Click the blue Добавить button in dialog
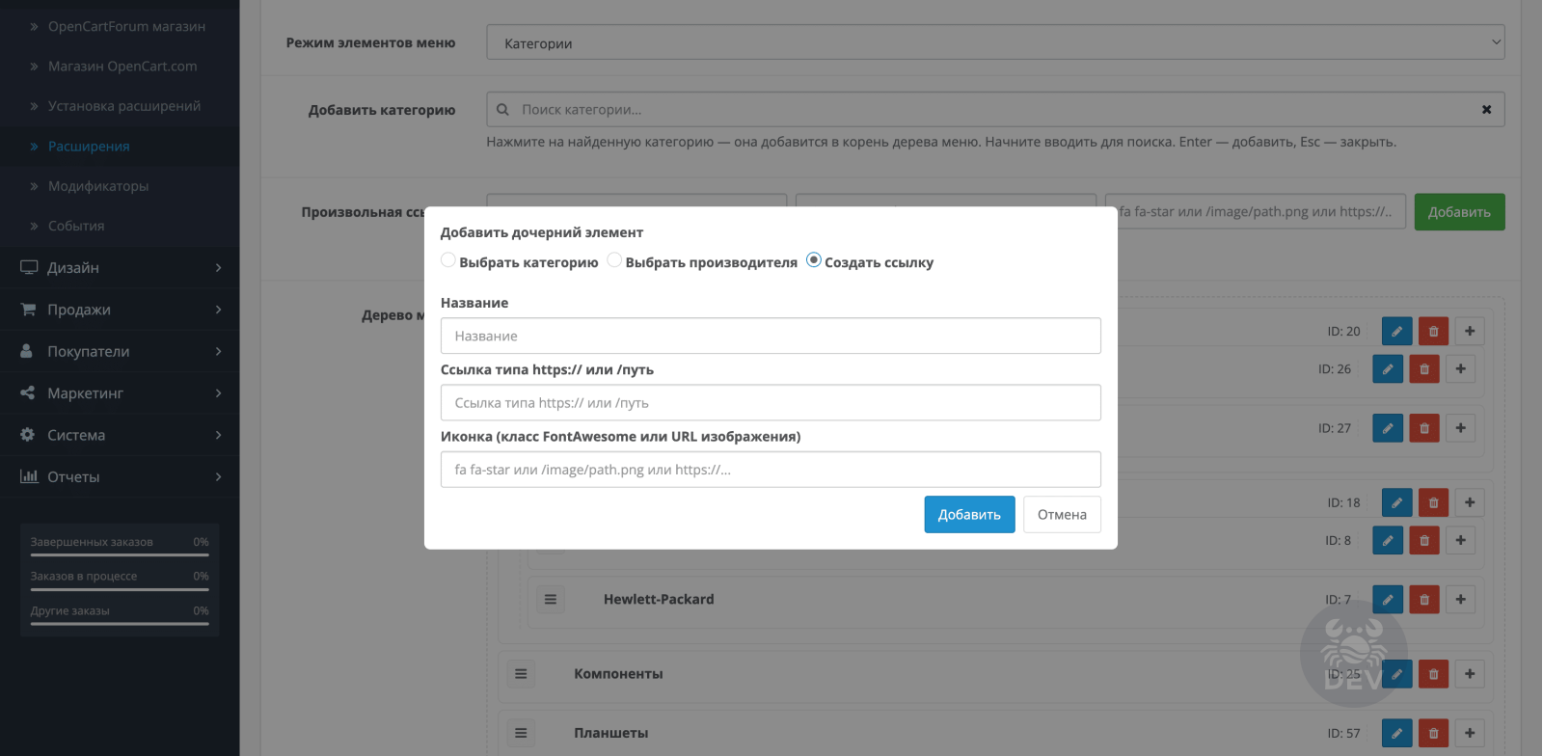 click(969, 514)
